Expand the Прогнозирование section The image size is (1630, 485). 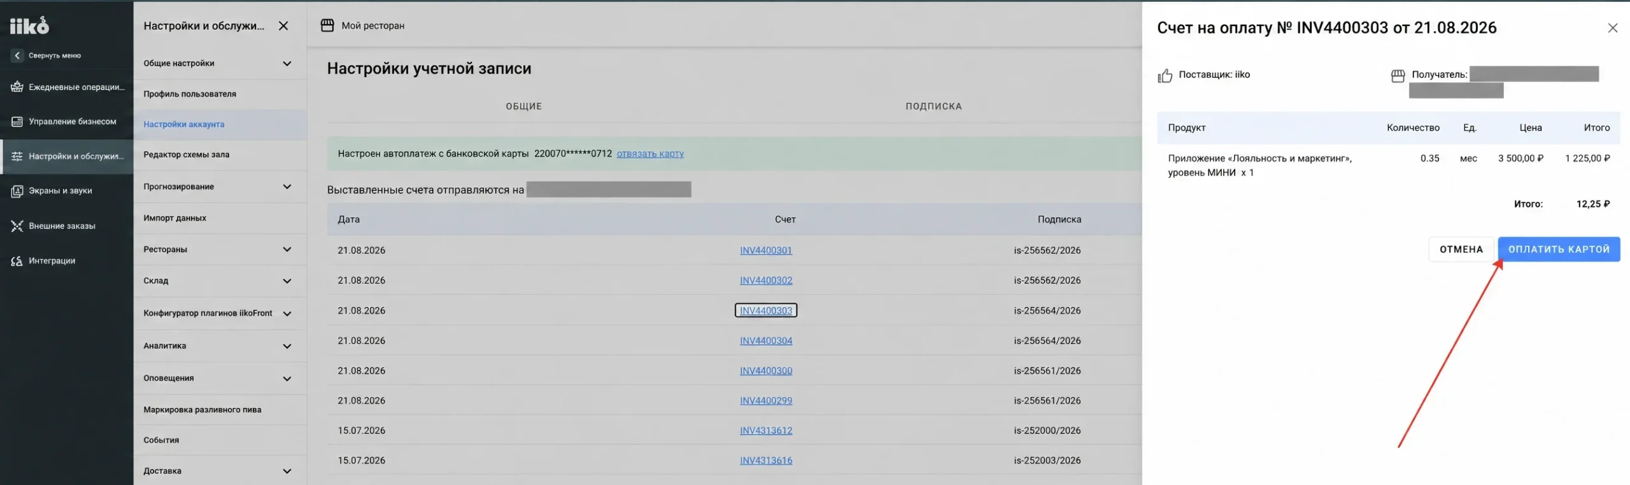pyautogui.click(x=287, y=186)
